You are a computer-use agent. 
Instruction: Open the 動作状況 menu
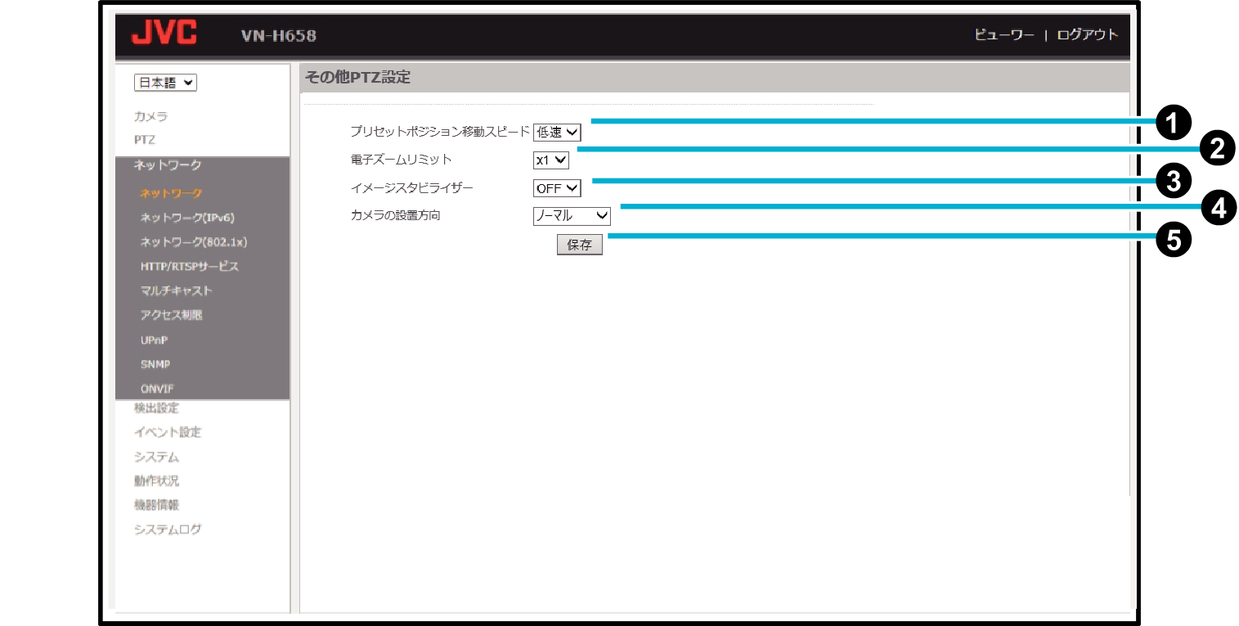156,481
